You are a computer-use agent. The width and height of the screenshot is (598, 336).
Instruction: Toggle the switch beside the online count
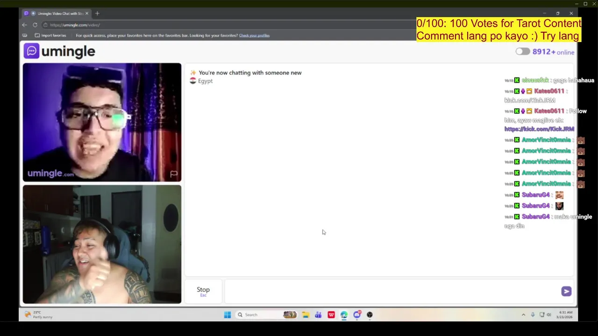pyautogui.click(x=522, y=52)
